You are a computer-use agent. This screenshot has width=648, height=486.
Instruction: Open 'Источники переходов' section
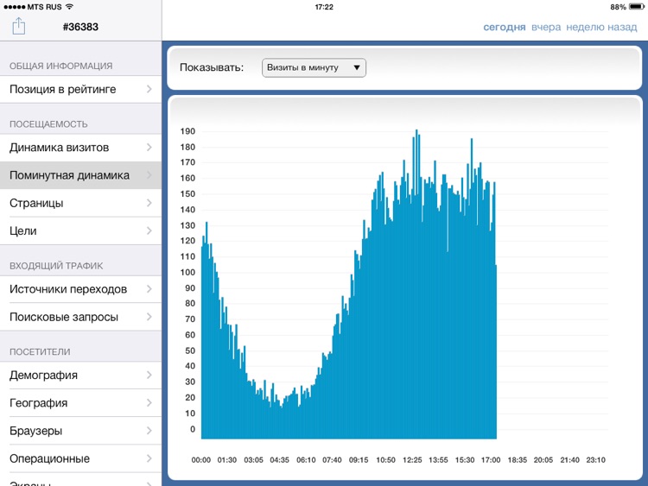pos(80,289)
